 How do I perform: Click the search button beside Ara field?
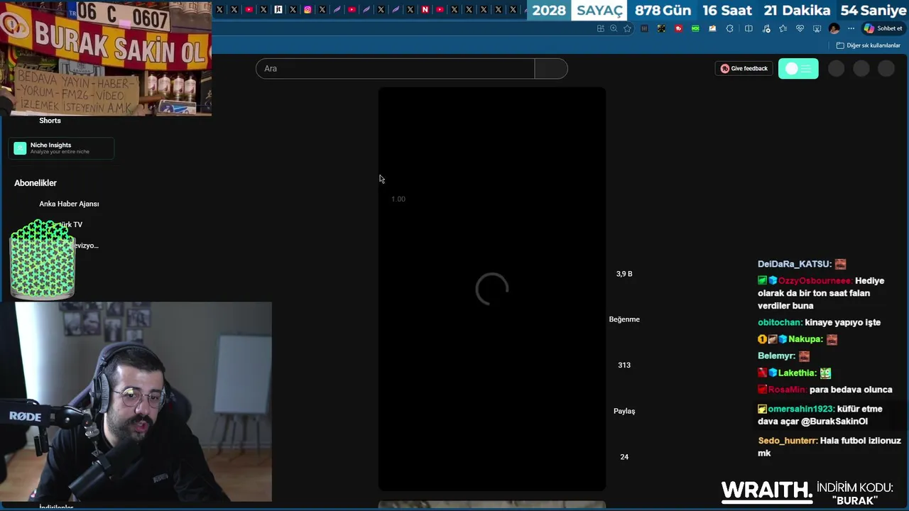click(551, 68)
